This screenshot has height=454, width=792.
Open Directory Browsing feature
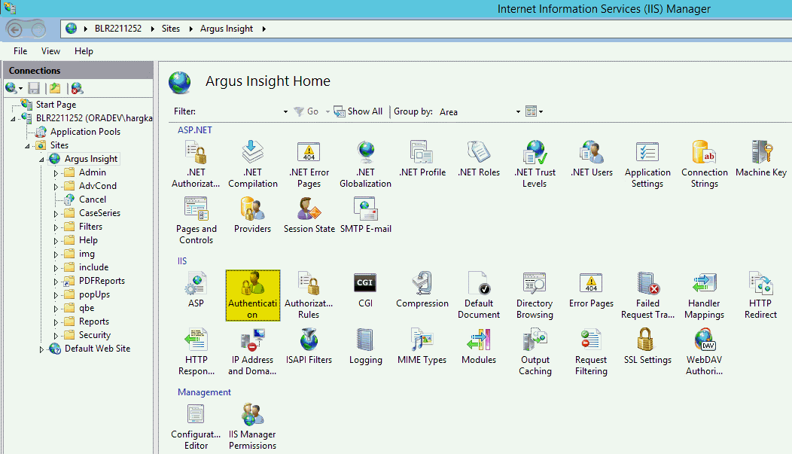[535, 295]
